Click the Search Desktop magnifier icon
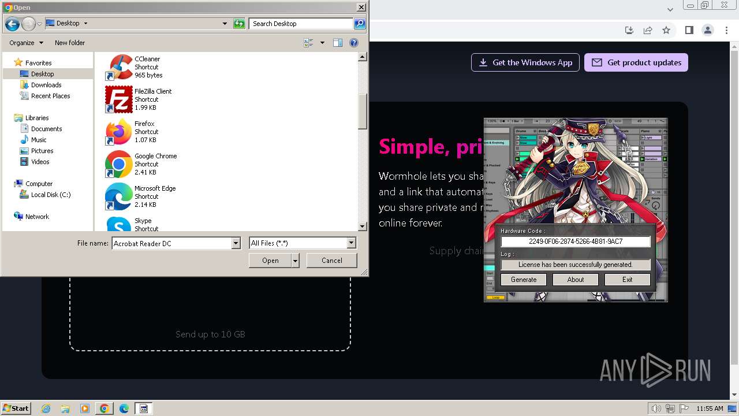This screenshot has width=739, height=416. (360, 24)
